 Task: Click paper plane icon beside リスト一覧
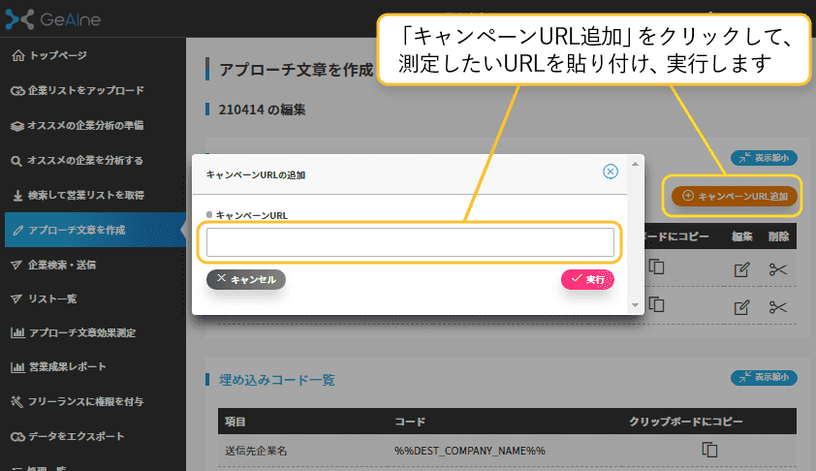(16, 298)
